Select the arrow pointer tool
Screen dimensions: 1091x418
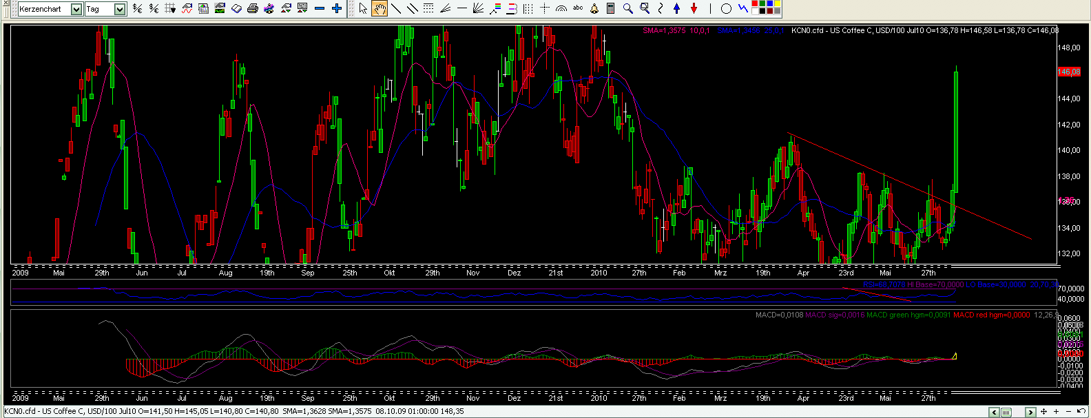pyautogui.click(x=363, y=8)
